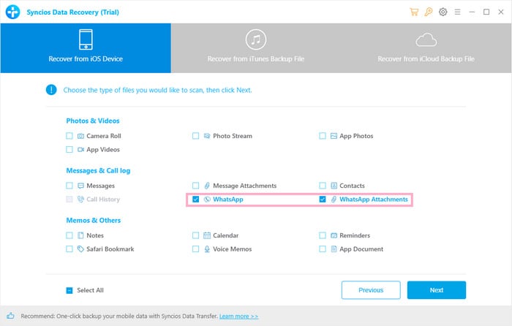Tick the Reminders checkbox

[323, 235]
